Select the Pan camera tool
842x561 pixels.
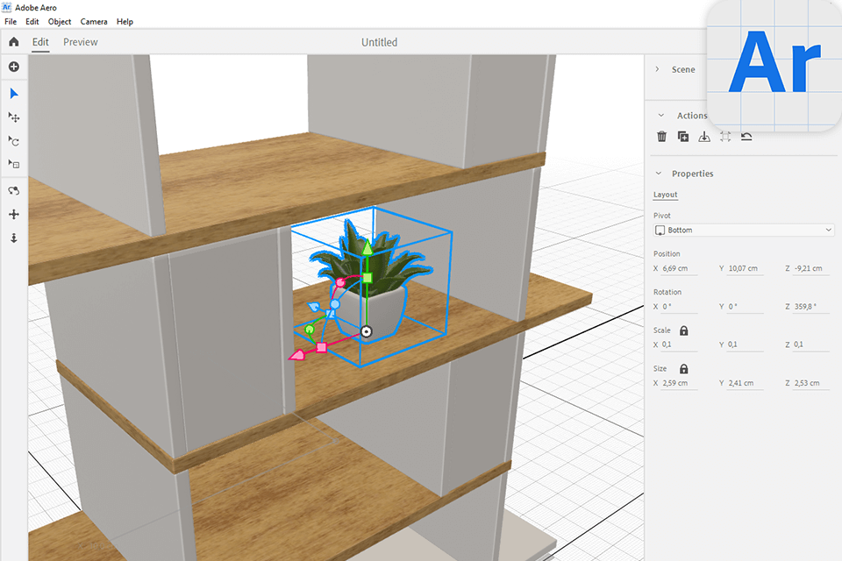click(x=13, y=214)
